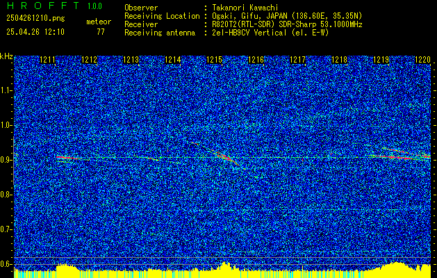Click the receiver value R820T2(RTL-SDR) SDR-Sharp
Image resolution: width=437 pixels, height=278 pixels.
click(x=263, y=24)
